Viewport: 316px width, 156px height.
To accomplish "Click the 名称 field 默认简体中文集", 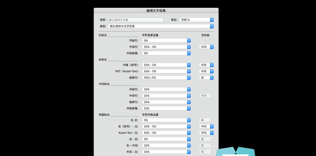I will pos(136,20).
